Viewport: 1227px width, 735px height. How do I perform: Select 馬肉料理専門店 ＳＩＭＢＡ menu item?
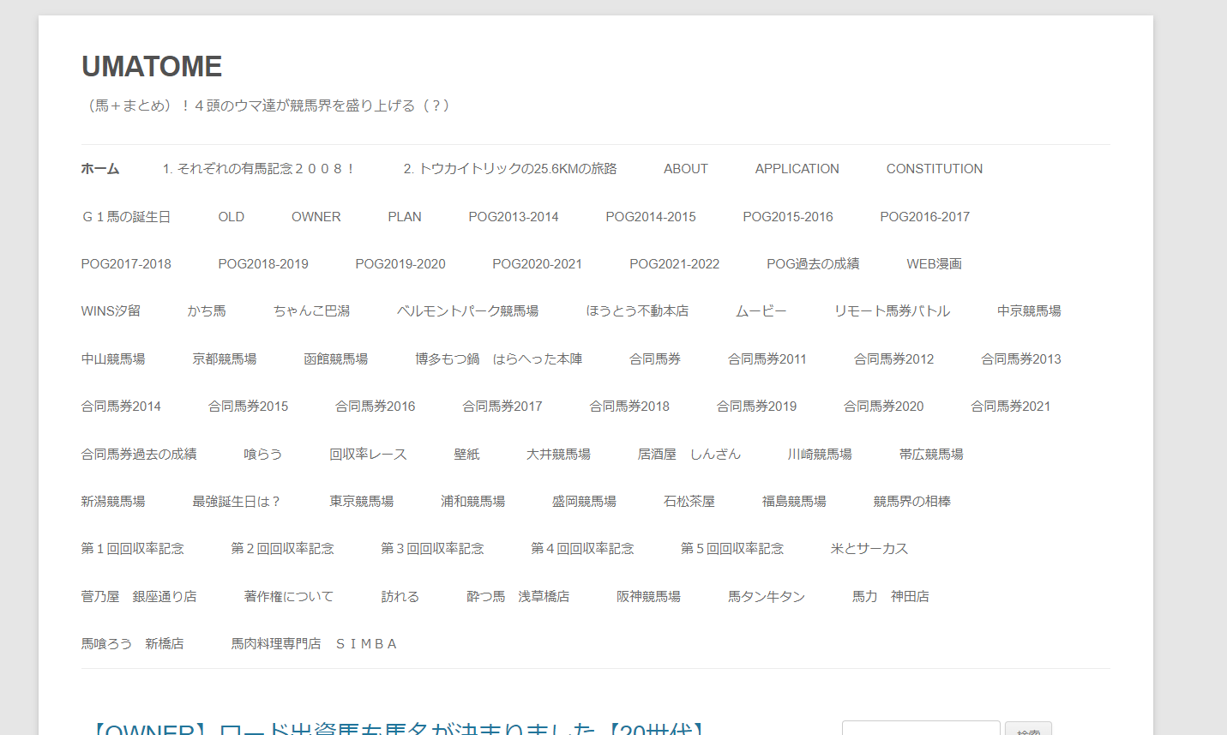click(x=314, y=644)
